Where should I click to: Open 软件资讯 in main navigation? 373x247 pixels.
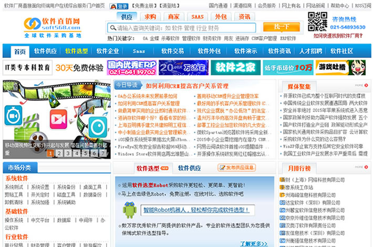coord(279,51)
